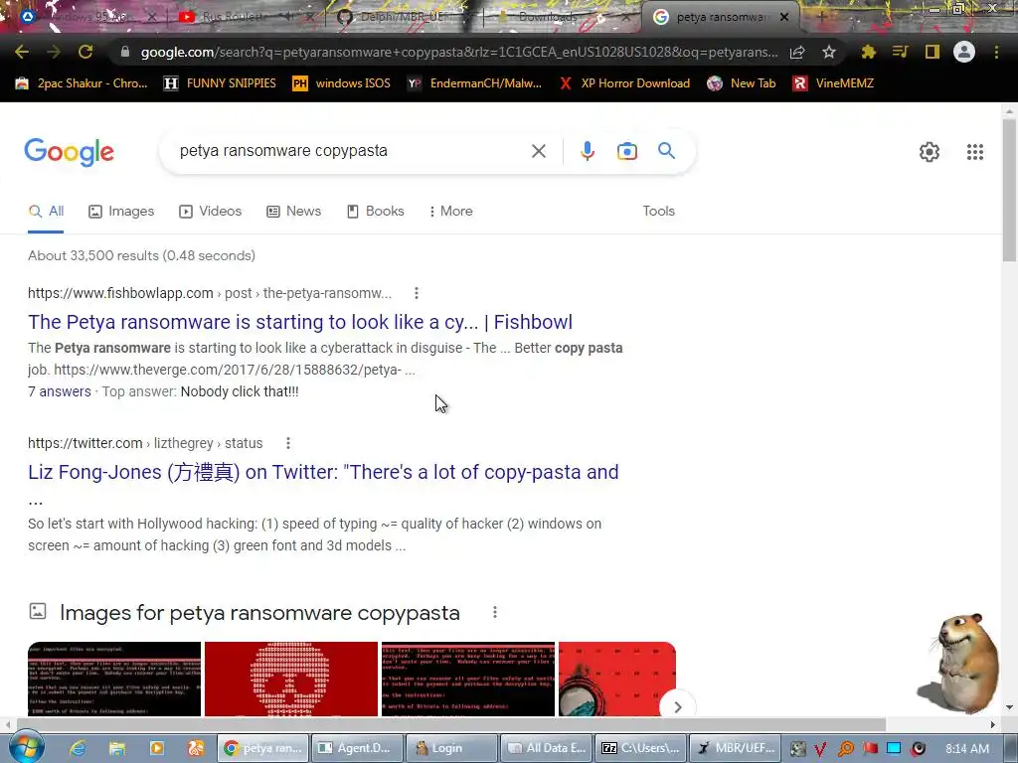This screenshot has height=763, width=1018.
Task: Open the Windows Start orb
Action: [x=27, y=748]
